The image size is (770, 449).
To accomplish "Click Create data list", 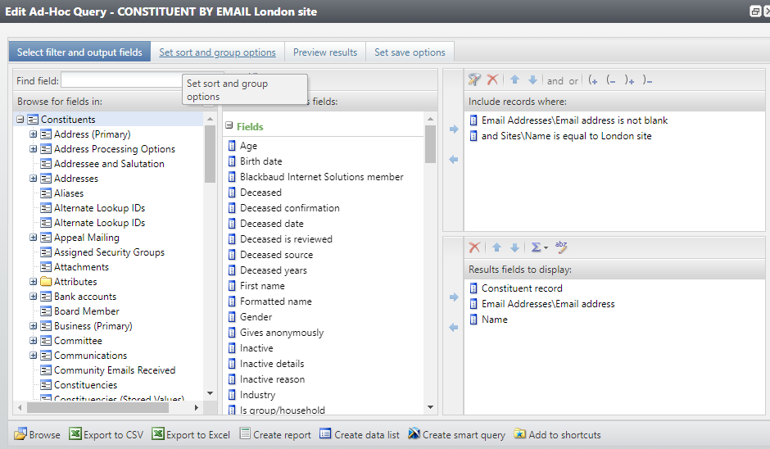I will pos(359,435).
